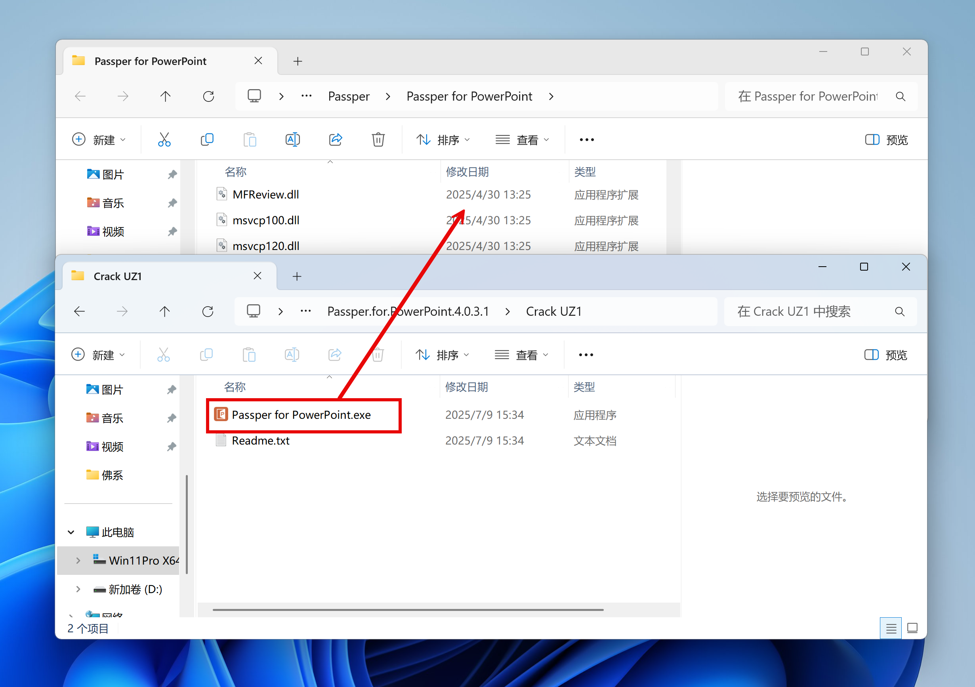Click the Passper.for.PowerPoint.4.0.3.1 breadcrumb

click(408, 312)
